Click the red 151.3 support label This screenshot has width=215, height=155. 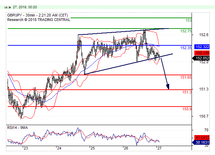point(187,92)
